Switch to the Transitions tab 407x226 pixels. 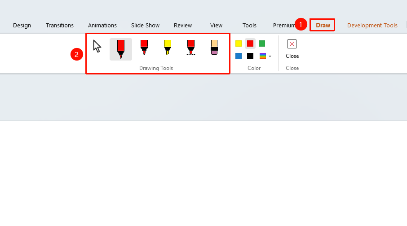[60, 26]
